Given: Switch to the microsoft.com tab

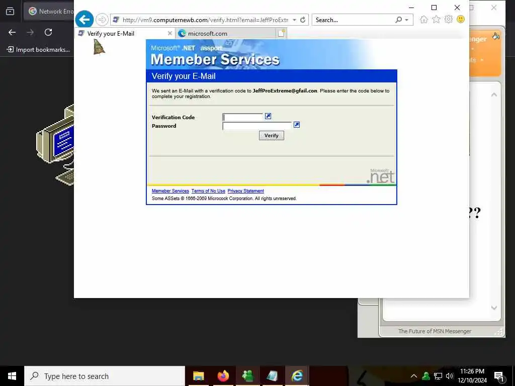Looking at the screenshot, I should pos(226,34).
